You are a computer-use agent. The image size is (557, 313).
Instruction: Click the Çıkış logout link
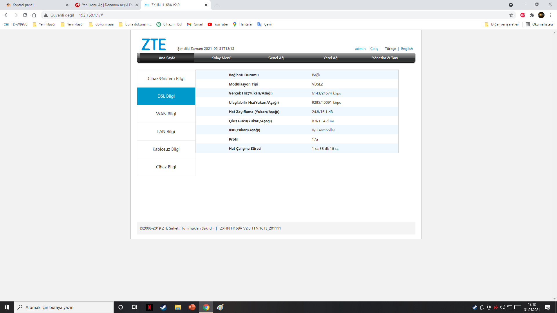[374, 49]
